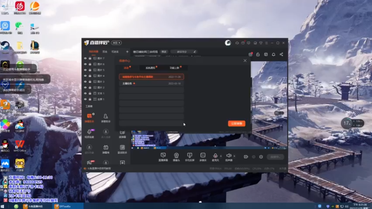Open the layout grid icon in toolbar

(266, 54)
